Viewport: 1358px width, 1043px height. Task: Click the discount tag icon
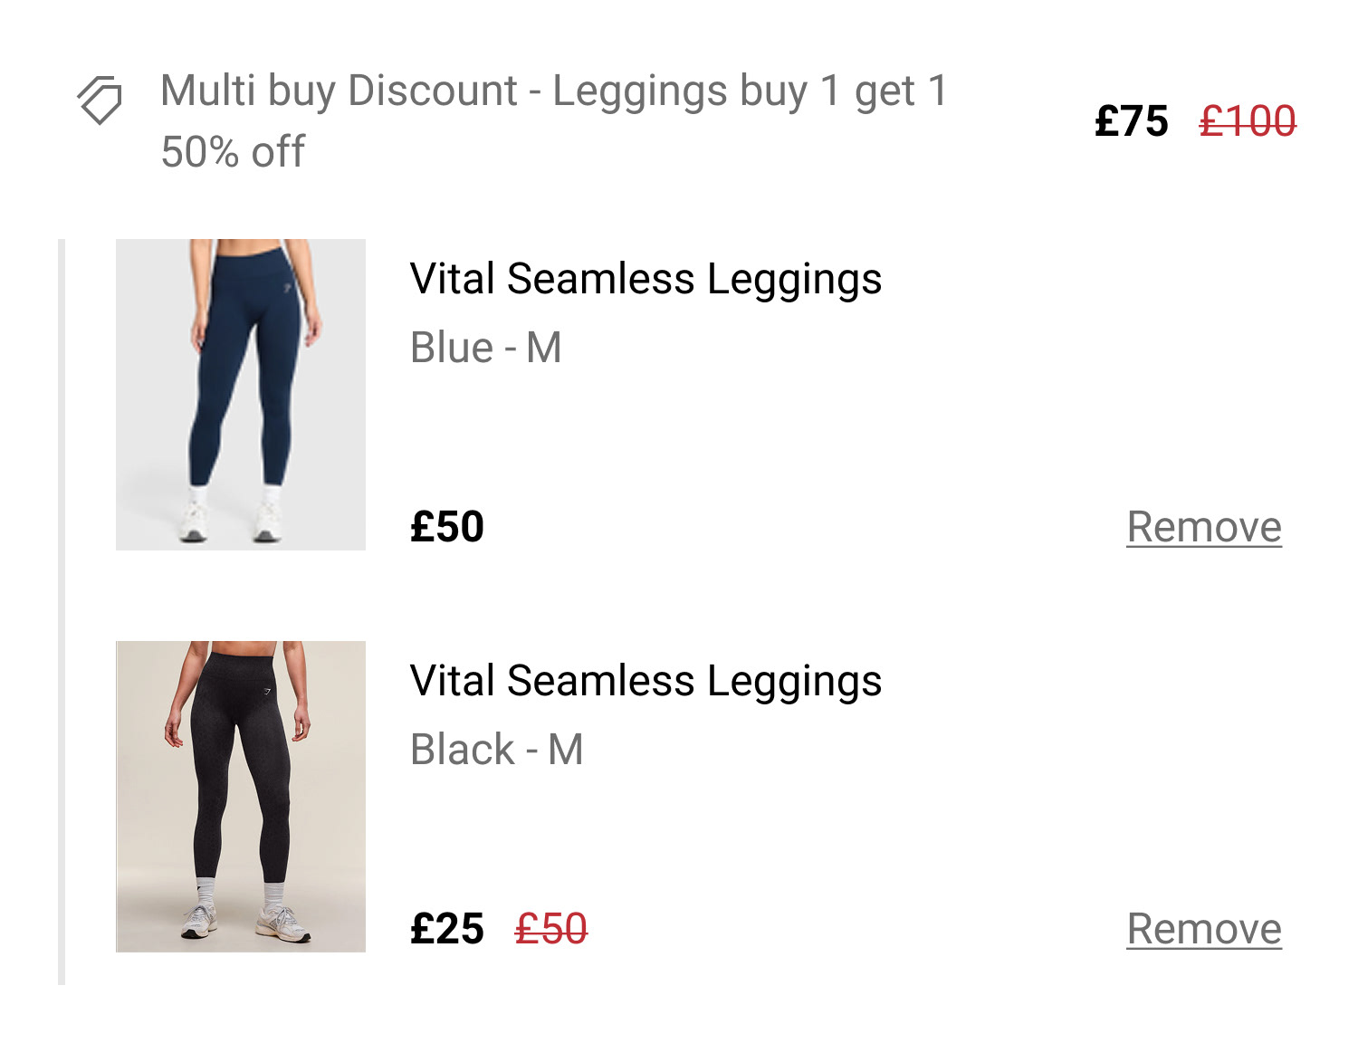(100, 99)
